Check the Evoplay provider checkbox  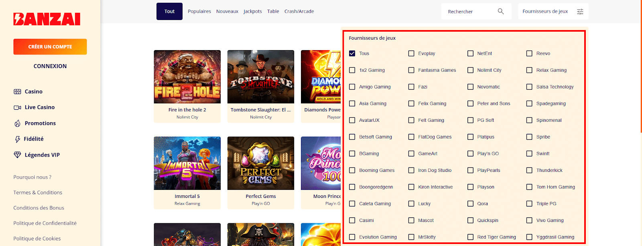pos(411,53)
